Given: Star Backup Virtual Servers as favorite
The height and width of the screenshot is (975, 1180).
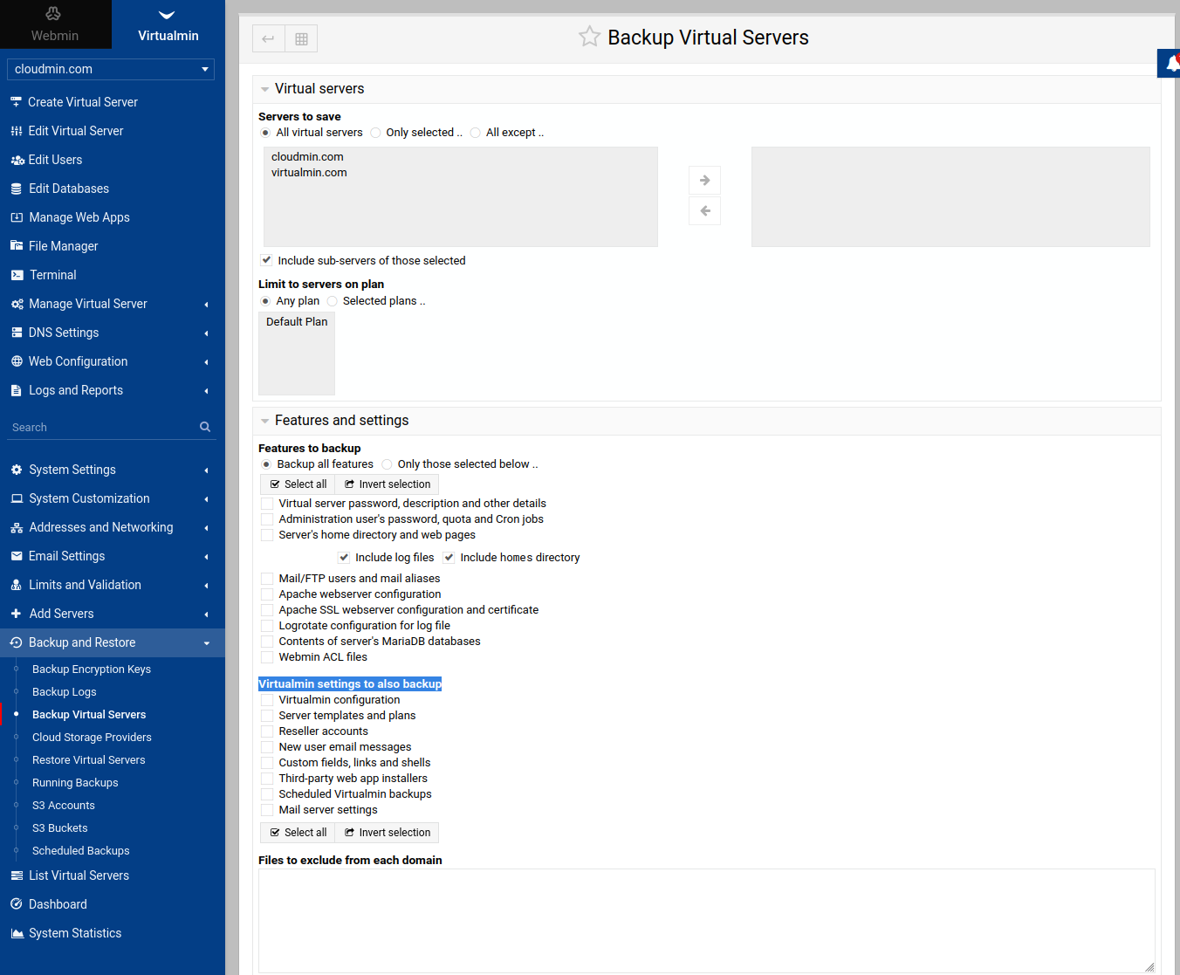Looking at the screenshot, I should coord(589,37).
